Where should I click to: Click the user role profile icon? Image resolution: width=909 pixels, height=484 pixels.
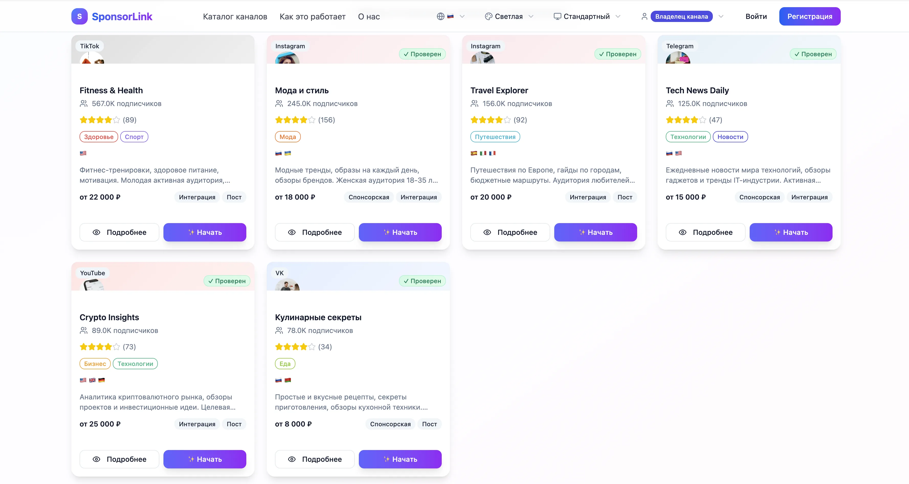tap(644, 16)
